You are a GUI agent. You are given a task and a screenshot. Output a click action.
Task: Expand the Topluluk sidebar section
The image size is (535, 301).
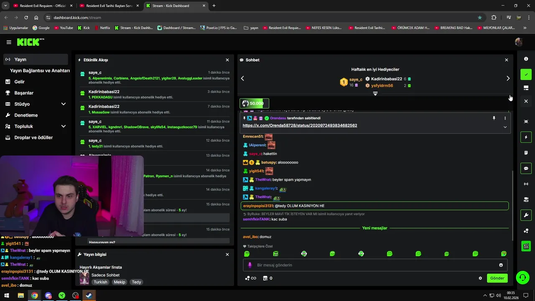click(64, 126)
